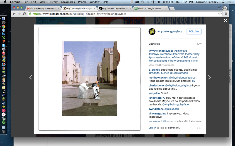235x146 pixels.
Task: Open c_bulnes commenter profile
Action: [x=154, y=70]
